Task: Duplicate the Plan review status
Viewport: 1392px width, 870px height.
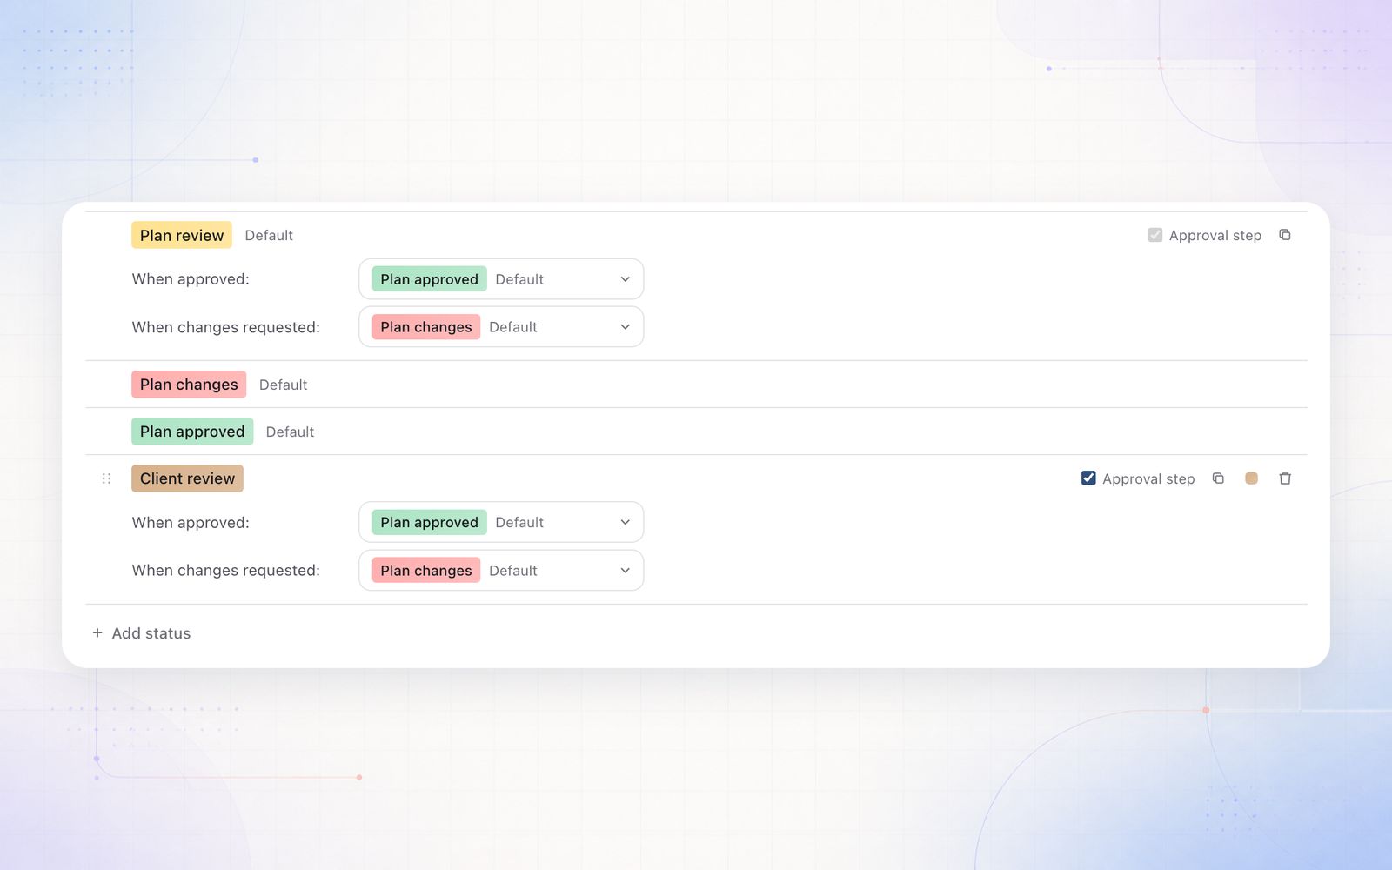Action: (1285, 235)
